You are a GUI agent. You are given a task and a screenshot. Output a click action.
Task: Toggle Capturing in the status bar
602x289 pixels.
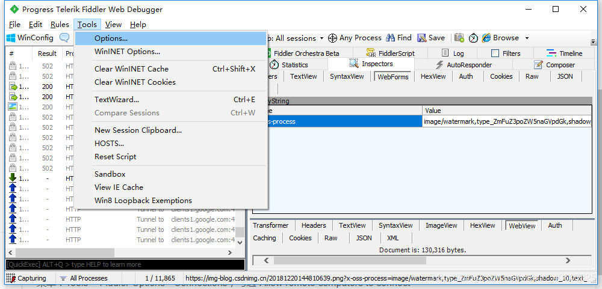pos(26,278)
